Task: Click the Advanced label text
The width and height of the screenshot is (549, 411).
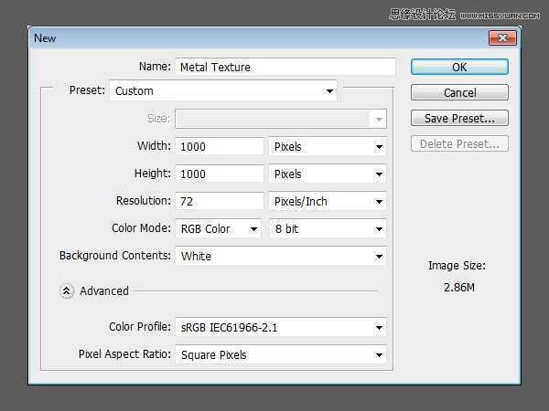Action: tap(104, 290)
